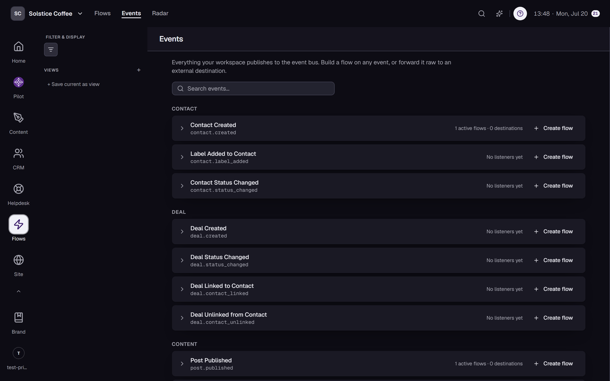Click No listeners yet on Deal Created
Viewport: 610px width, 381px height.
coord(504,232)
